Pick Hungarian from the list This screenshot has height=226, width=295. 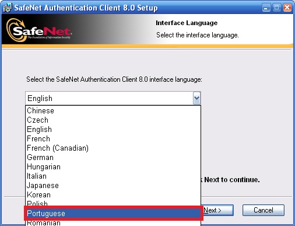113,166
